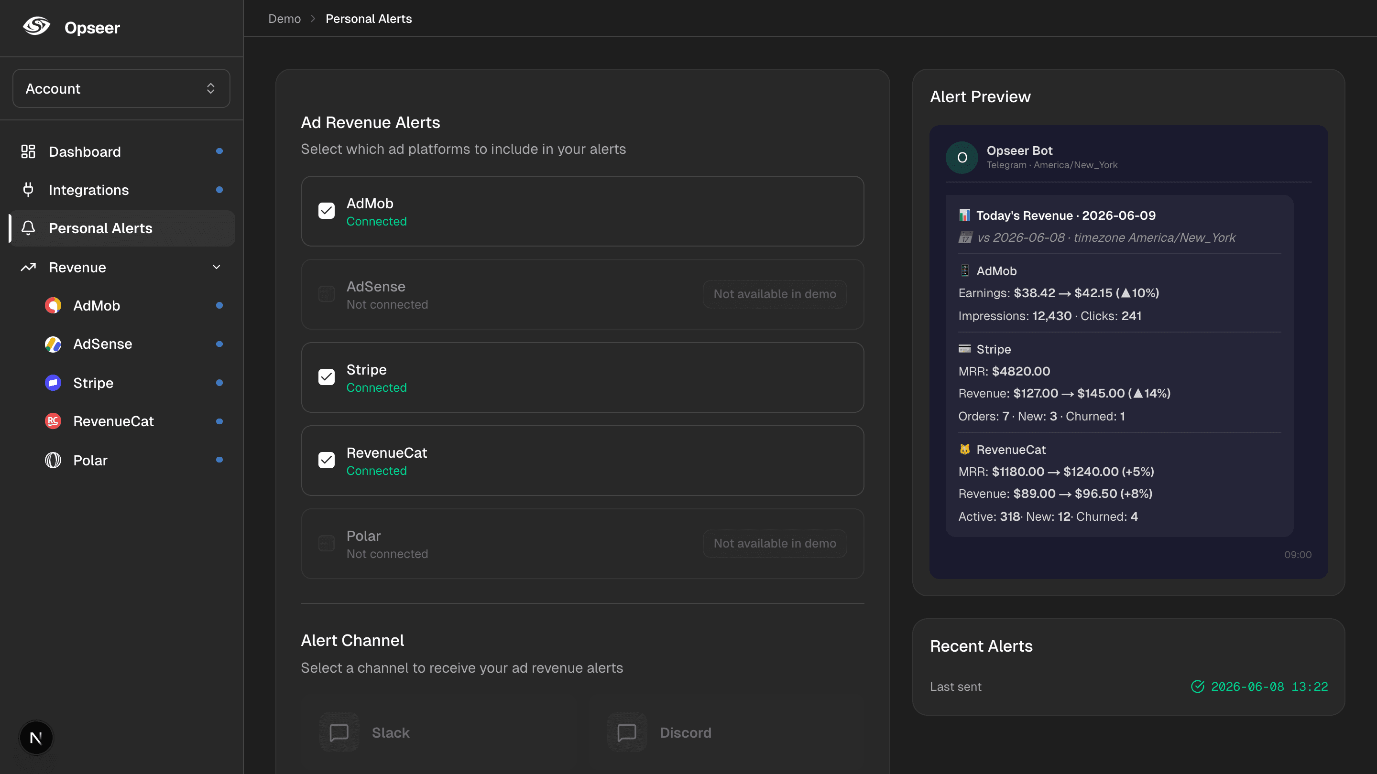Screen dimensions: 1377x774
Task: Click the blue dot beside sidebar AdSense
Action: [x=219, y=344]
